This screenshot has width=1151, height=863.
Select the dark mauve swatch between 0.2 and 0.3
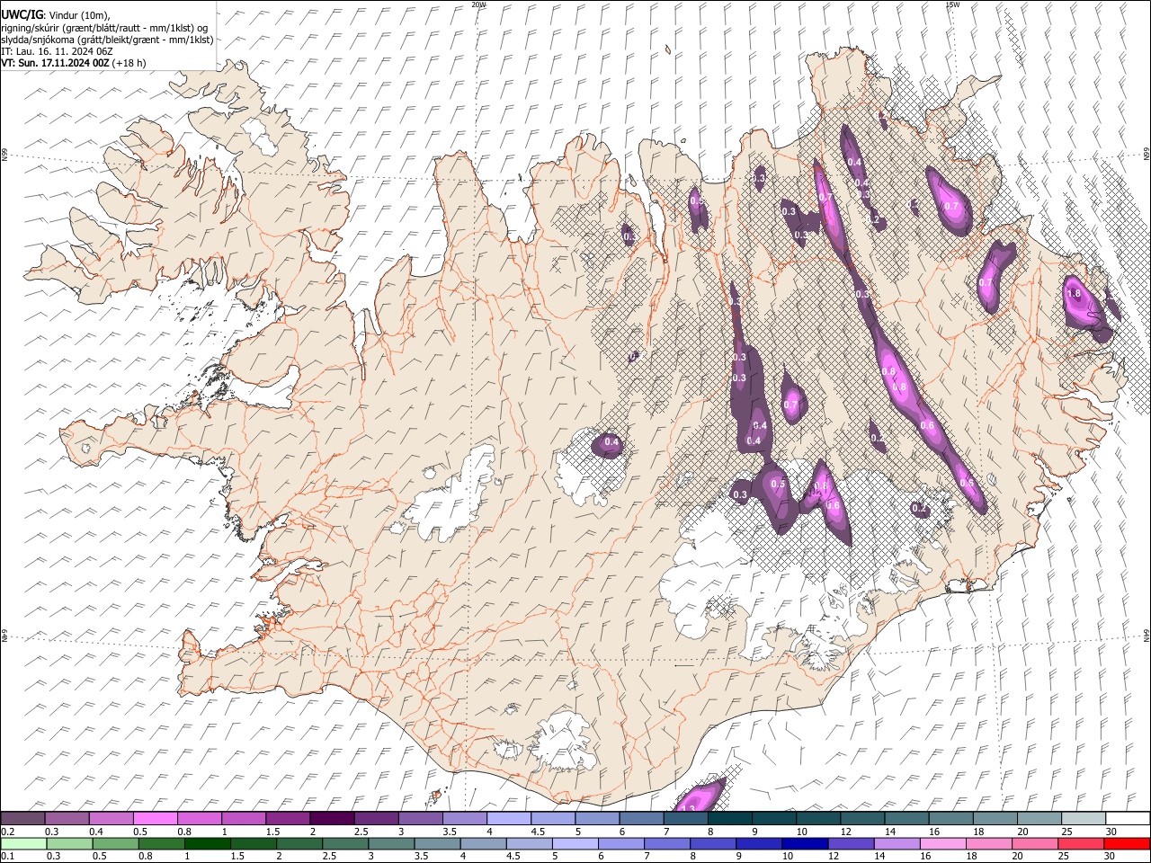(x=23, y=818)
